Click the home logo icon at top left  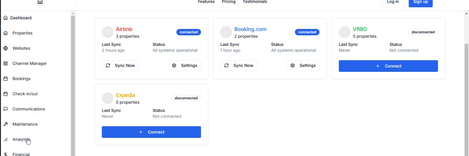(x=40, y=2)
